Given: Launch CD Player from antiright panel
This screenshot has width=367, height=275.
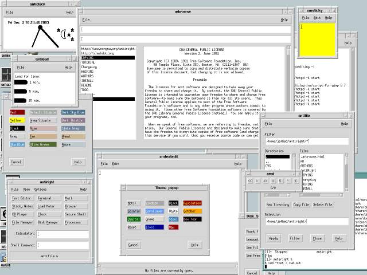Looking at the screenshot, I should click(x=22, y=214).
